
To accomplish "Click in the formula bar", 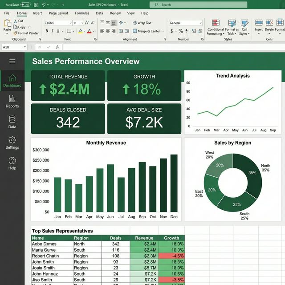I will [x=174, y=47].
